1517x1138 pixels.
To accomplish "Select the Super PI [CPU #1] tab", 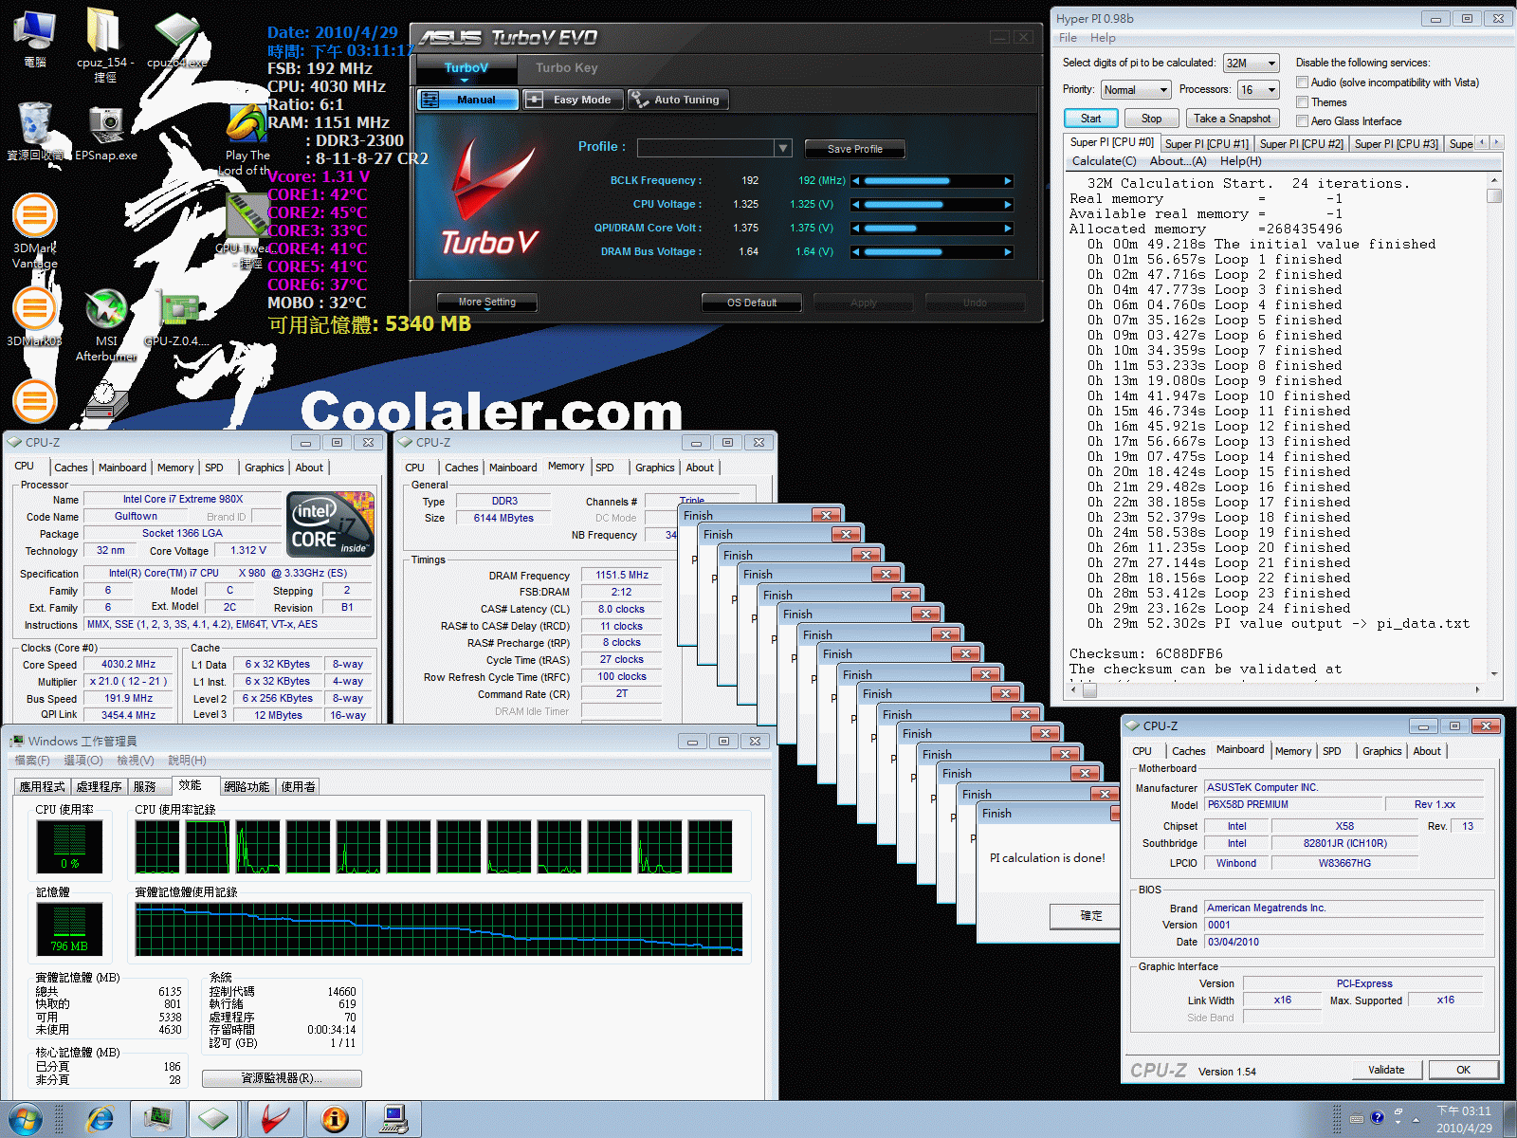I will 1206,144.
